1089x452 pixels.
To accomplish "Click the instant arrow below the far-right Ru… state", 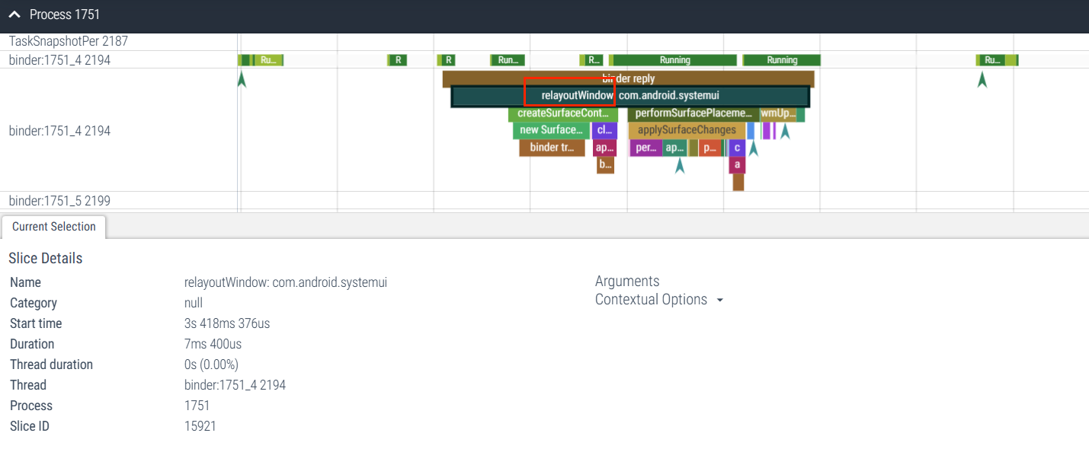I will (x=982, y=79).
